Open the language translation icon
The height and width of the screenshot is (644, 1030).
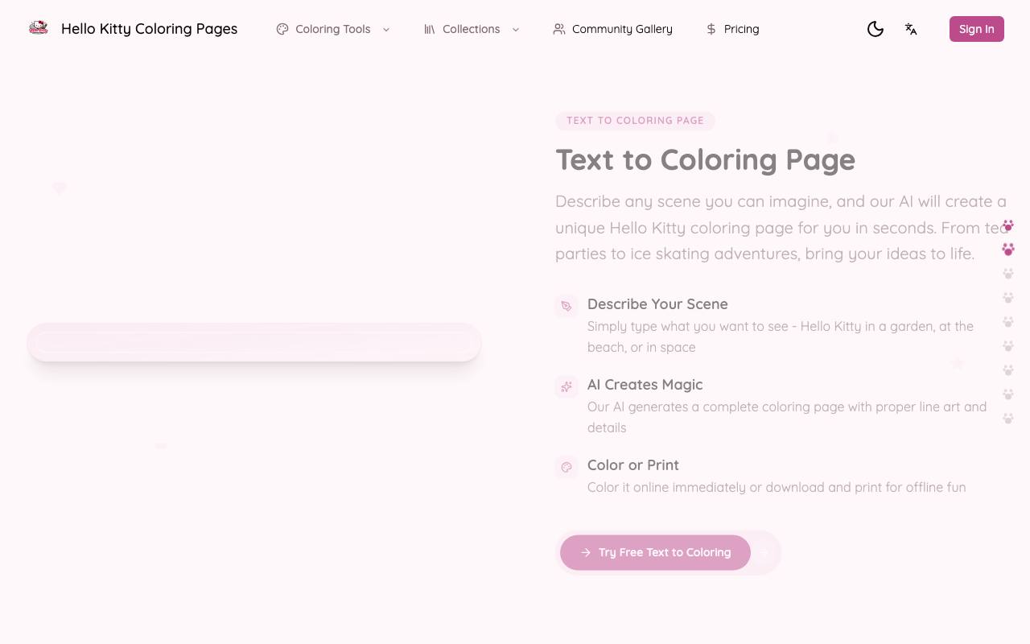911,29
